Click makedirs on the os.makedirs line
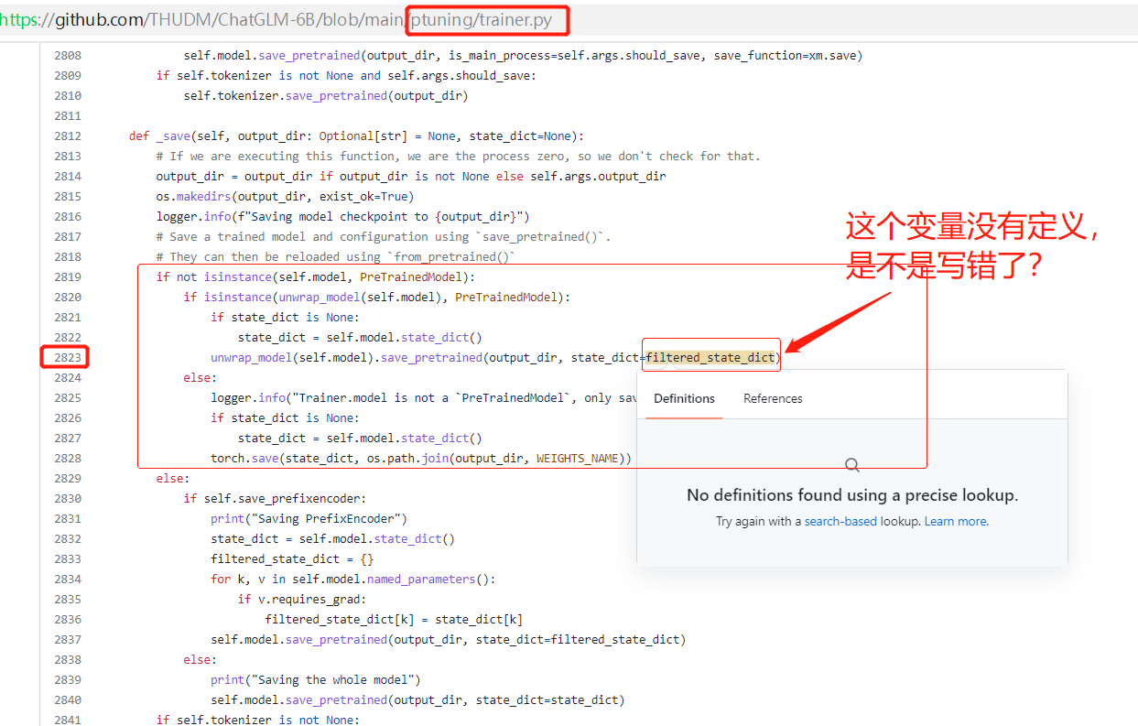The width and height of the screenshot is (1138, 726). (203, 196)
